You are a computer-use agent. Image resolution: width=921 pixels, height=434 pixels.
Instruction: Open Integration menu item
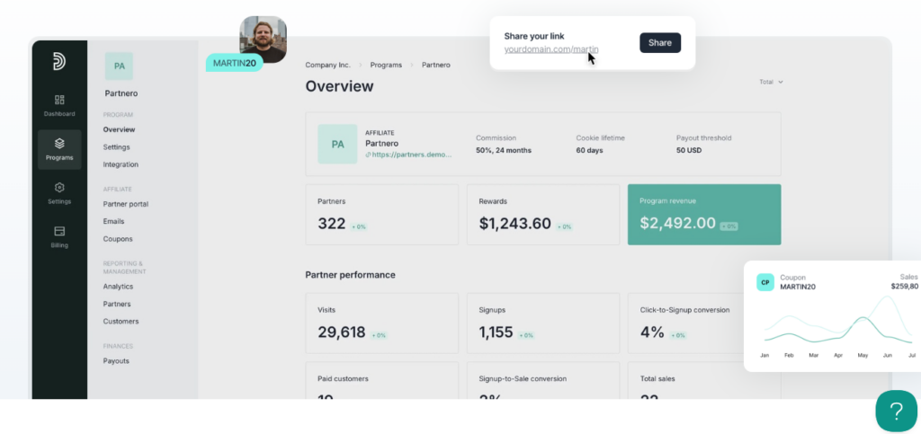point(121,164)
